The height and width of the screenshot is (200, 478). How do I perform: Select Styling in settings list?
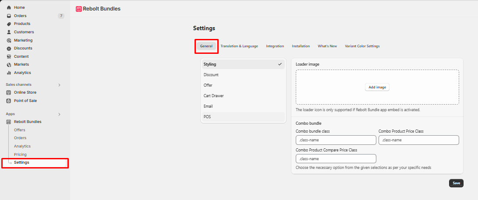click(x=243, y=64)
